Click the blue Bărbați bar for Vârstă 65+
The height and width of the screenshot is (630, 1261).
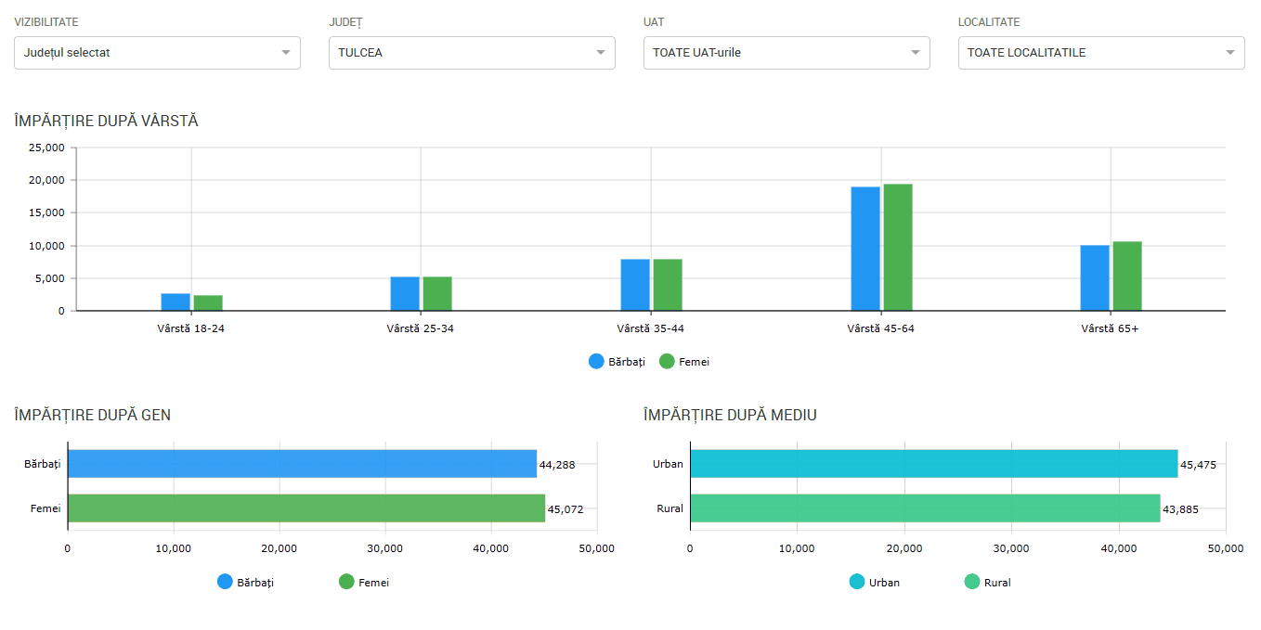(x=1095, y=278)
